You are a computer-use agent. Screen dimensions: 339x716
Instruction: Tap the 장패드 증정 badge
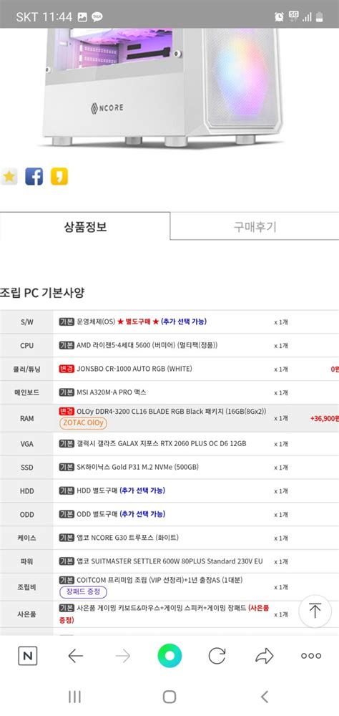pyautogui.click(x=83, y=592)
